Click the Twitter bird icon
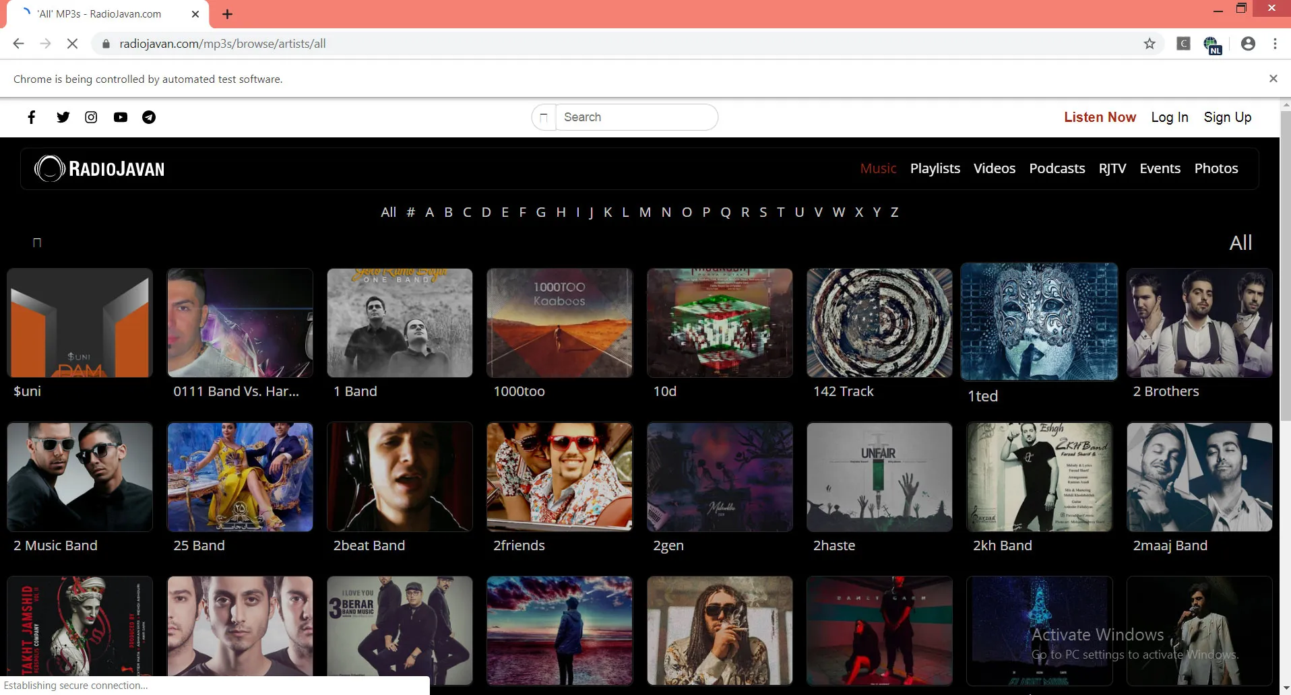This screenshot has height=695, width=1291. click(x=63, y=117)
